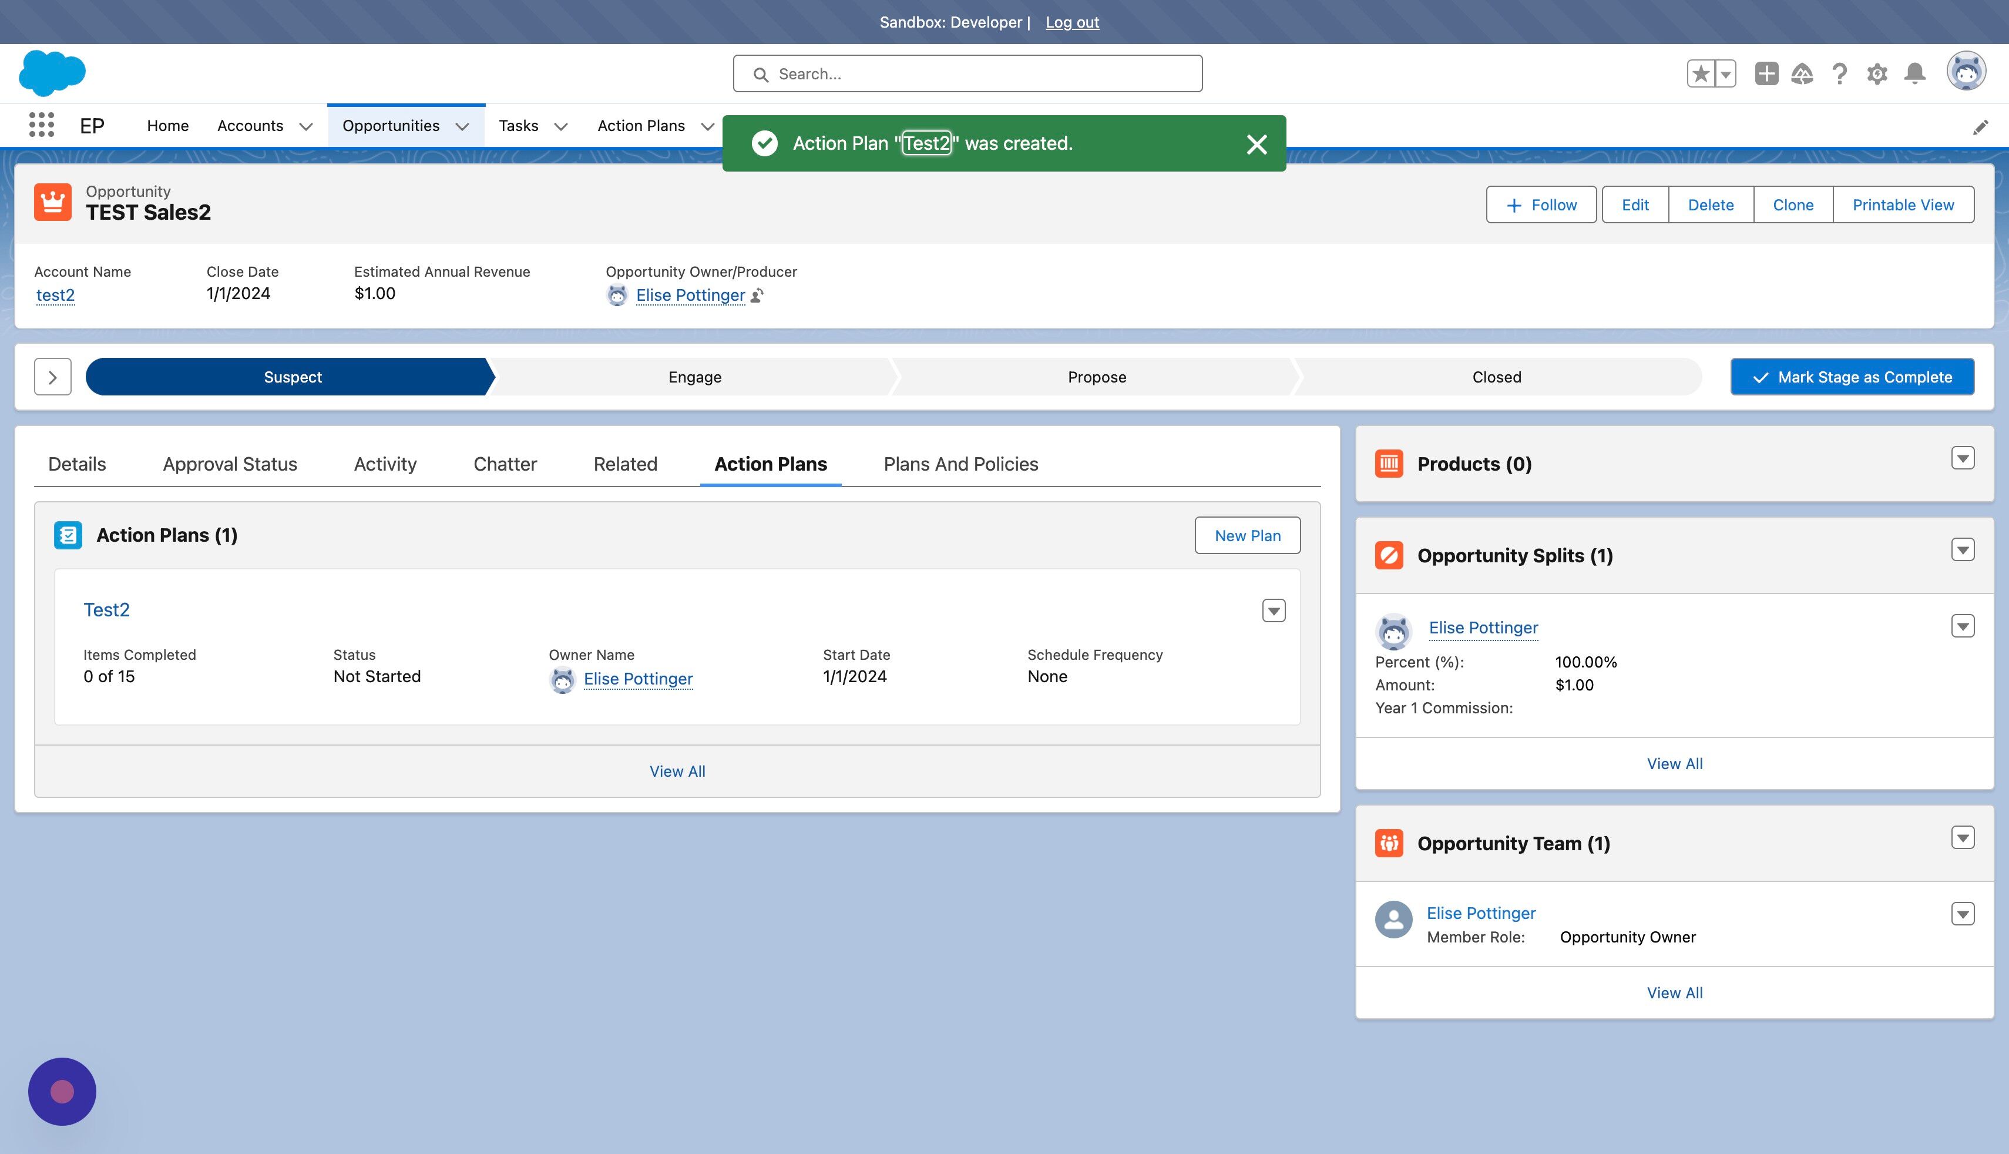Switch to the Plans And Policies tab
The width and height of the screenshot is (2009, 1154).
coord(961,464)
